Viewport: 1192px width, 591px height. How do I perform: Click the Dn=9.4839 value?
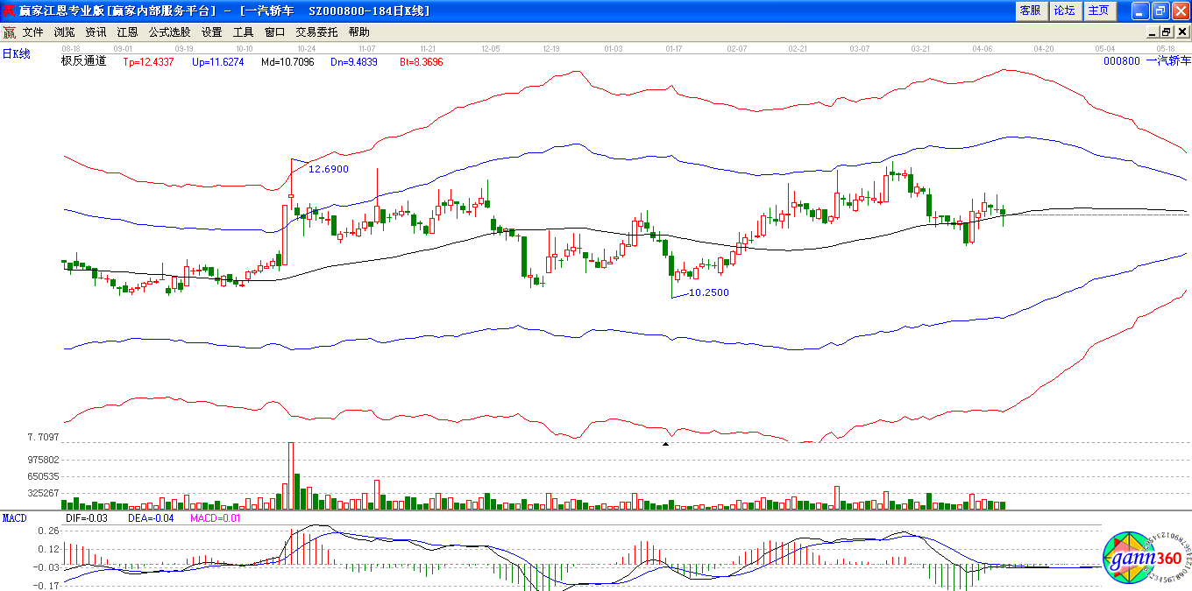point(353,62)
